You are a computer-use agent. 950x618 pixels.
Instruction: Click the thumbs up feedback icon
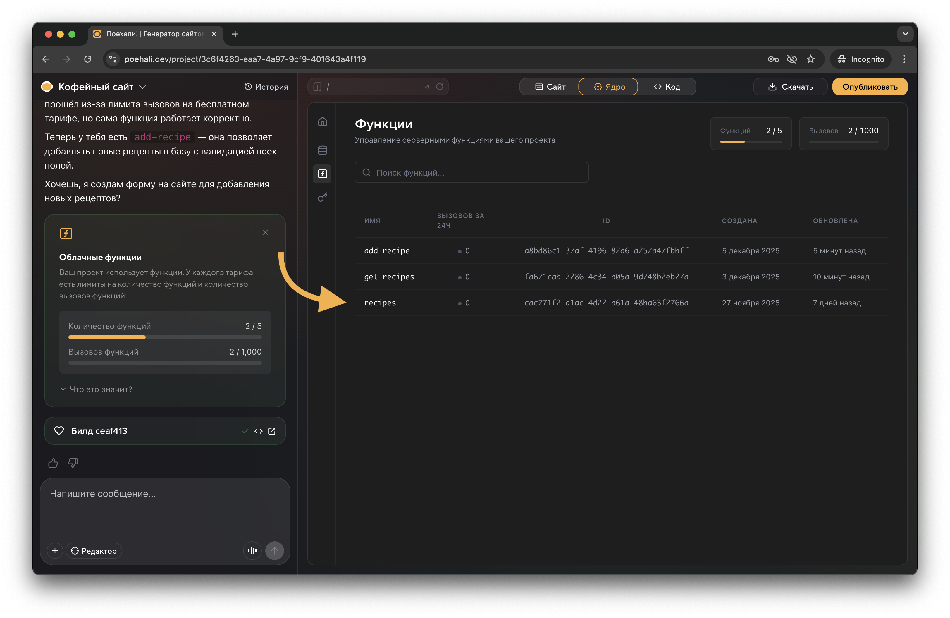[x=53, y=463]
